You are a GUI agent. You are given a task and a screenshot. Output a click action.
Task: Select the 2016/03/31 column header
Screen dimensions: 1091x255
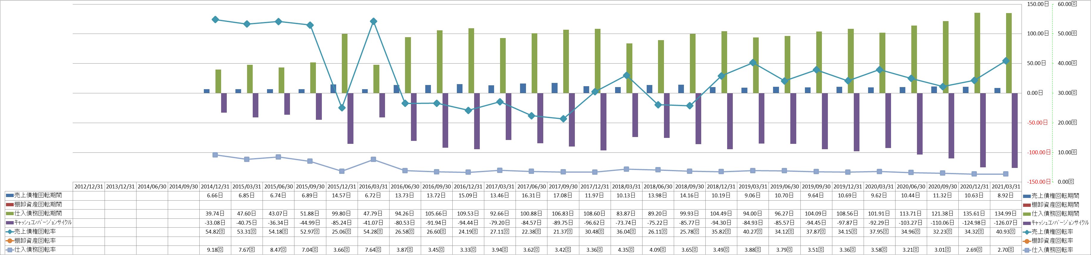click(373, 187)
